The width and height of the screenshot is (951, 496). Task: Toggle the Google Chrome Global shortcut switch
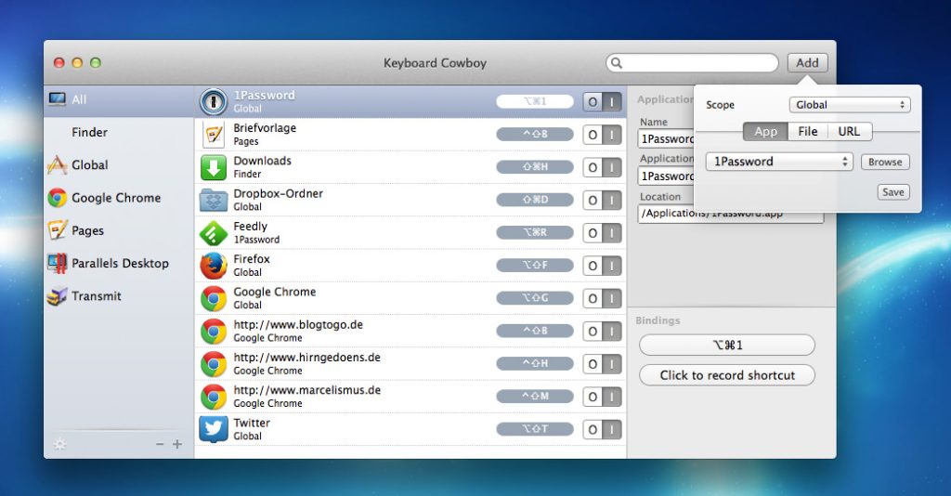[x=602, y=298]
